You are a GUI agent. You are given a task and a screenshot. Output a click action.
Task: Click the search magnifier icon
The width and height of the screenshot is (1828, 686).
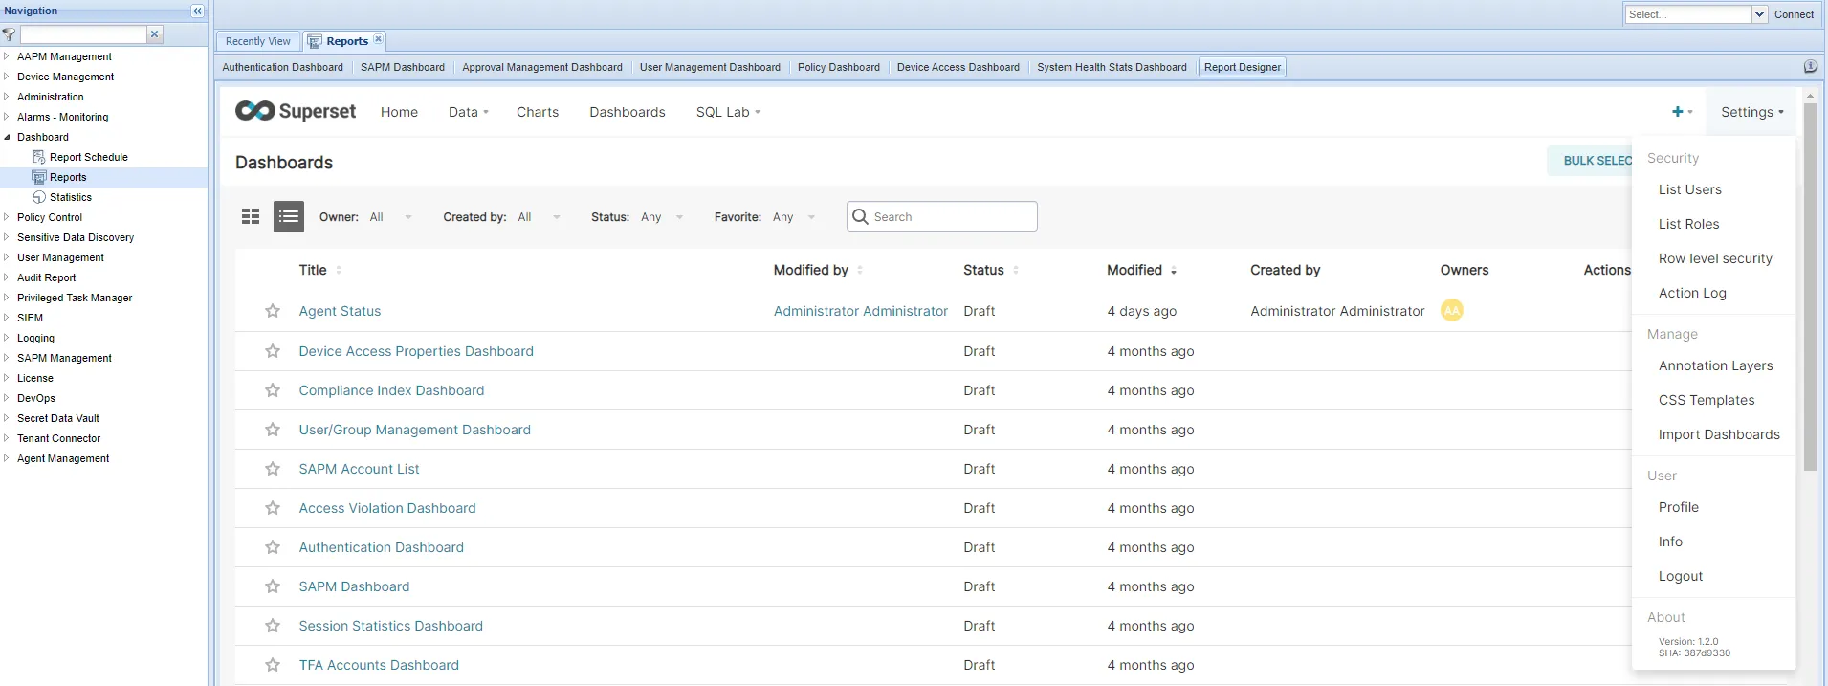point(860,216)
